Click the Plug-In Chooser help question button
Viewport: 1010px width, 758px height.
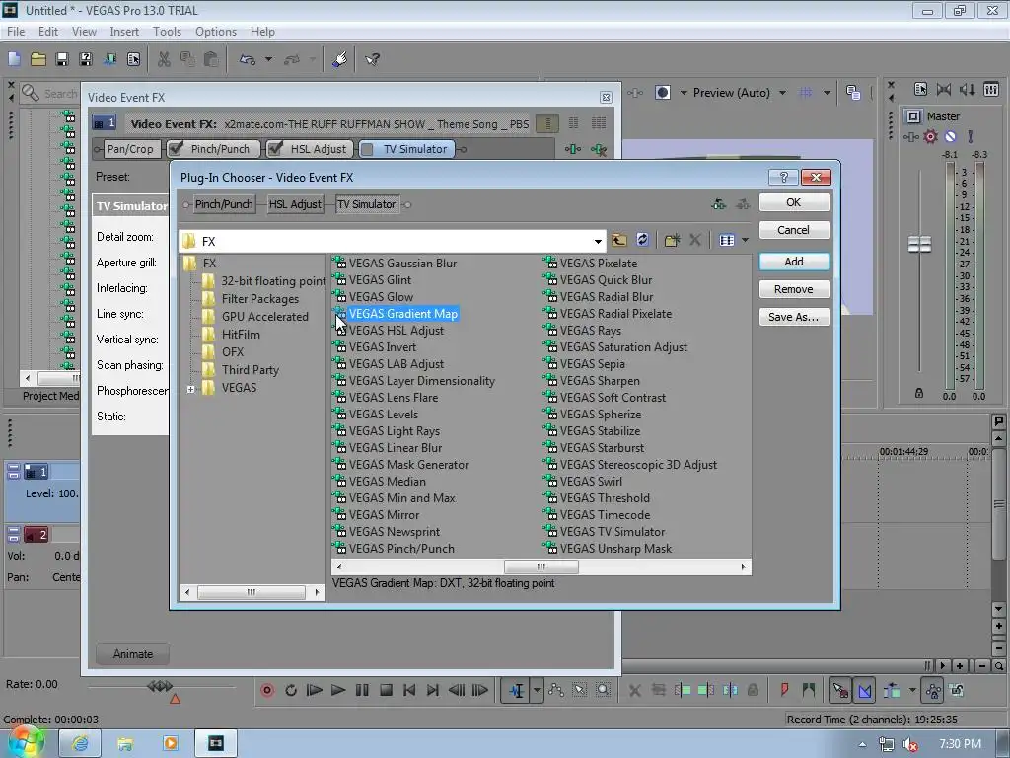point(784,178)
